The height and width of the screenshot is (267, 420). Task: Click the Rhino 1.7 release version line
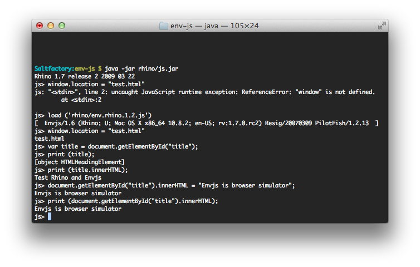click(85, 77)
